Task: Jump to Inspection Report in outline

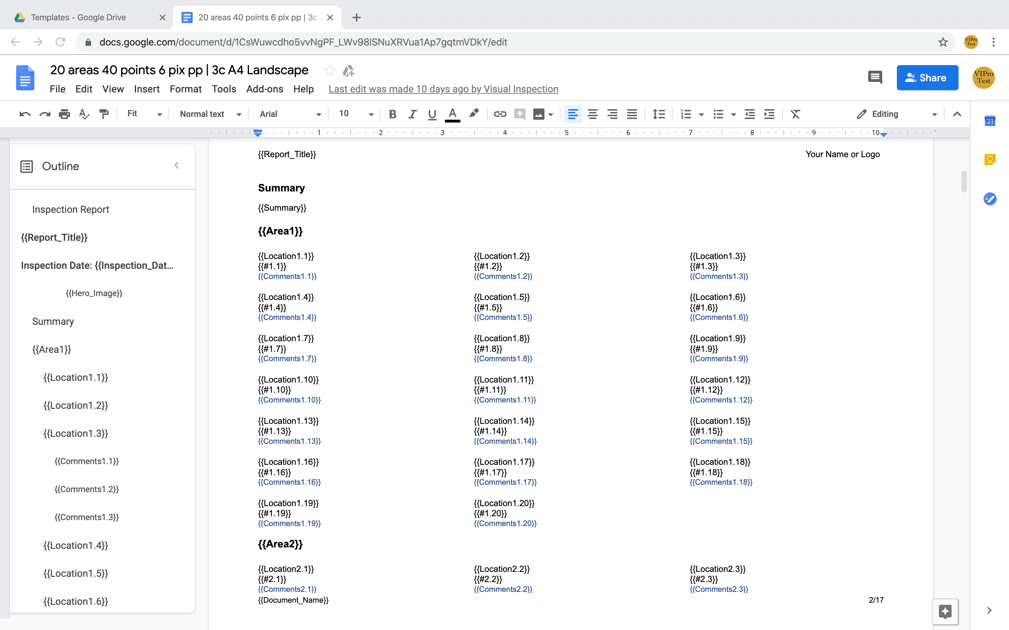Action: point(70,209)
